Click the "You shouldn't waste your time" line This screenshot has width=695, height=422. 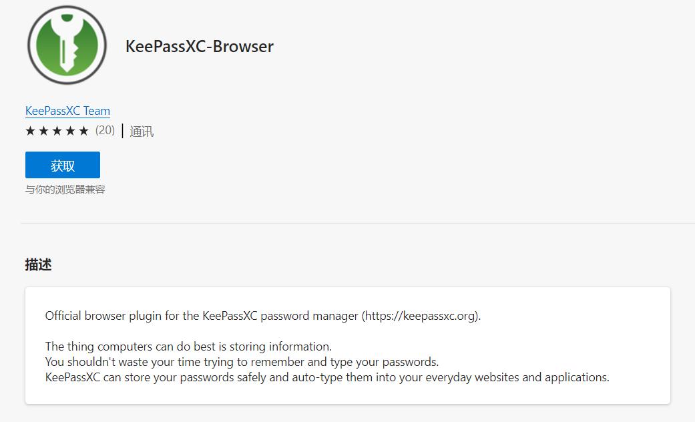coord(242,362)
